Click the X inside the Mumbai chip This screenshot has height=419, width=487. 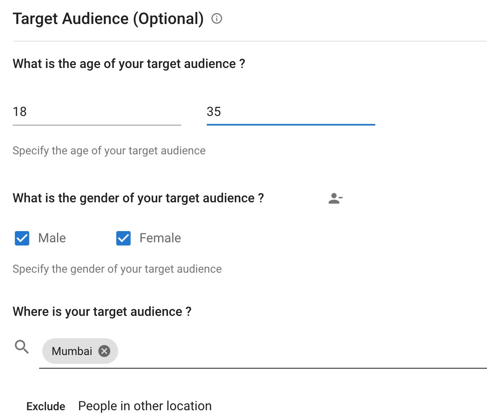click(104, 351)
